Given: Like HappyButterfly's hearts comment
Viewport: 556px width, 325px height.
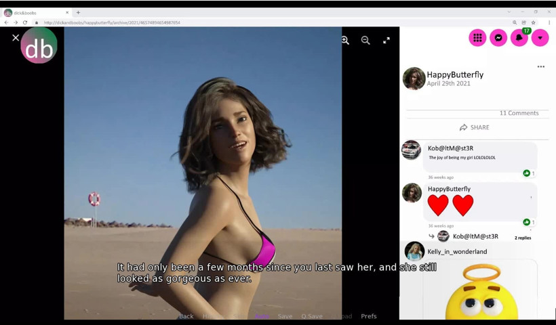Looking at the screenshot, I should tap(527, 222).
